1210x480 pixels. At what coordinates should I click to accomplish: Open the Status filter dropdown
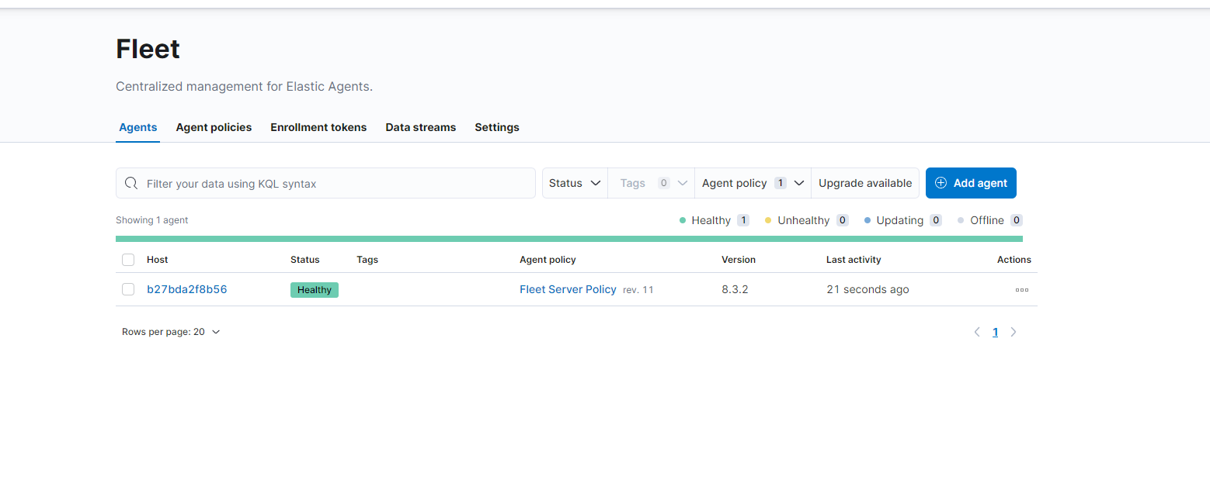(x=575, y=183)
